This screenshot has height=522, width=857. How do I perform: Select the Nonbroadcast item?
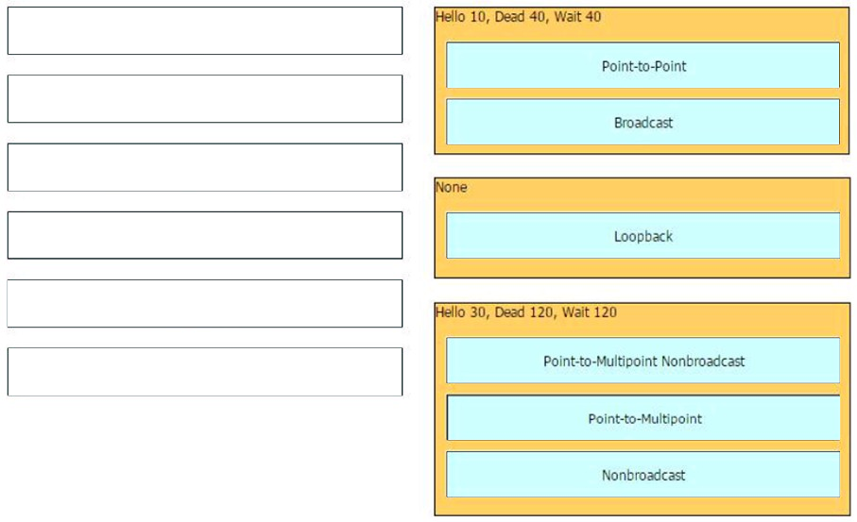643,475
